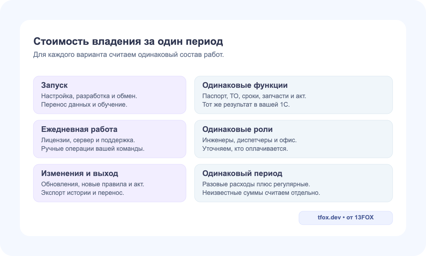Click the Одинаковый период card heading
This screenshot has width=426, height=256.
coord(242,174)
